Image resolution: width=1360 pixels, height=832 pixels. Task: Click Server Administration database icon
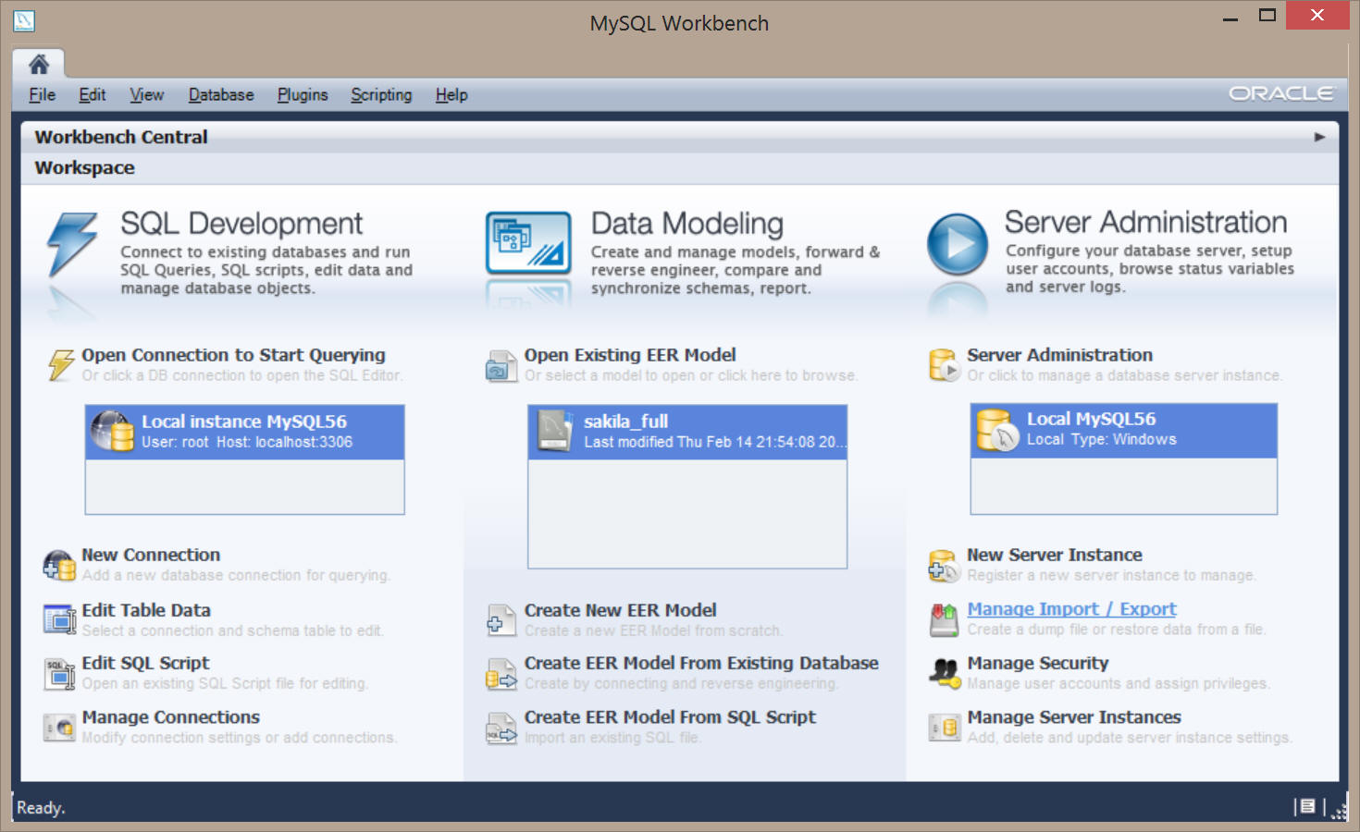point(945,365)
